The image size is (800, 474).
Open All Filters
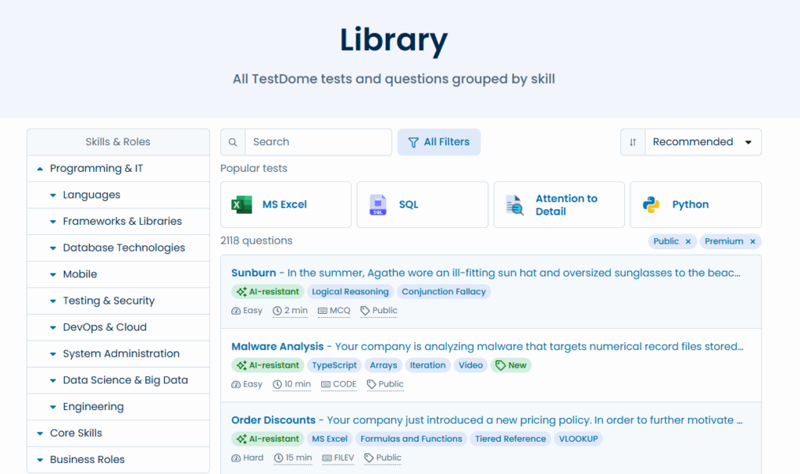(x=439, y=142)
